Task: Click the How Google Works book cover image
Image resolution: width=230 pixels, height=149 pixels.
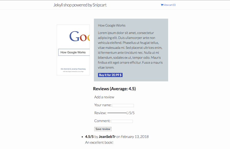Action: click(73, 50)
